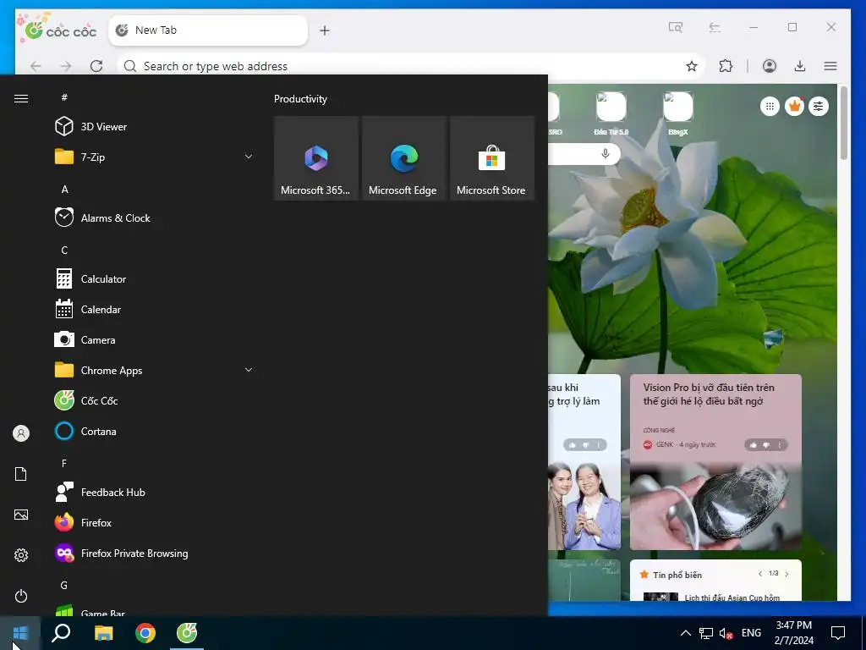The image size is (866, 650).
Task: Click the Windows Start button
Action: [20, 633]
